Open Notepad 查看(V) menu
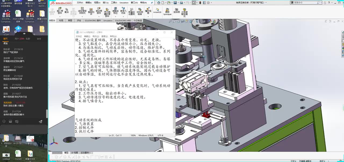Image resolution: width=344 pixels, height=162 pixels. pos(105,36)
